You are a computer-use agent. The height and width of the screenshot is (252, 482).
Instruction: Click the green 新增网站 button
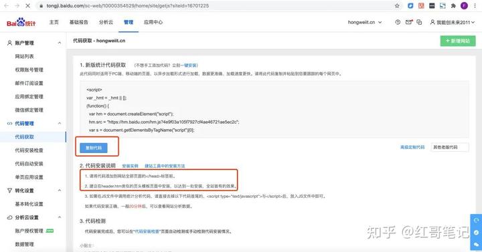[458, 41]
